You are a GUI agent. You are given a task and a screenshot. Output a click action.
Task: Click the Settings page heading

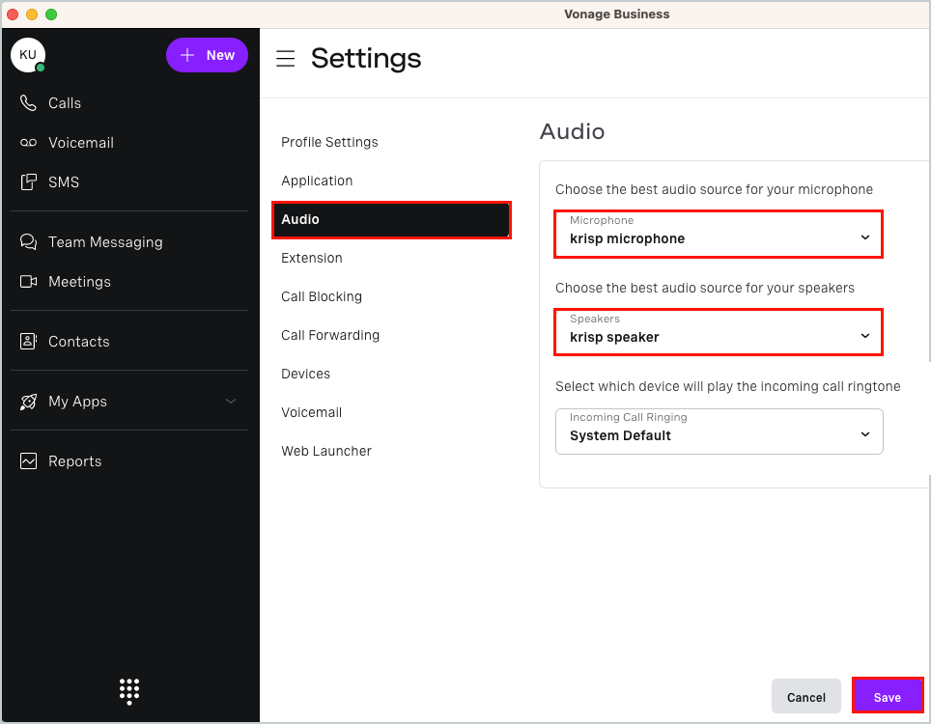pyautogui.click(x=366, y=59)
